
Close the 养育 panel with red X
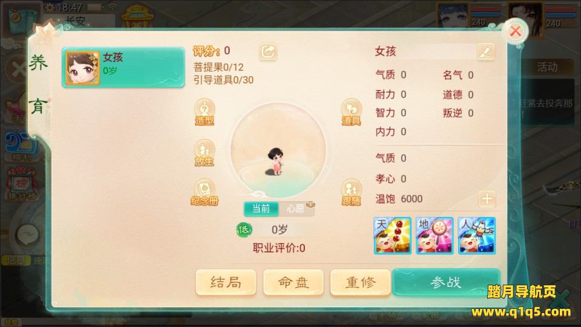515,31
